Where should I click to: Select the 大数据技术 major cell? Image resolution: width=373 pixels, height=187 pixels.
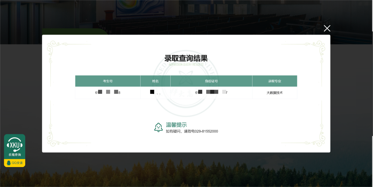(x=275, y=93)
